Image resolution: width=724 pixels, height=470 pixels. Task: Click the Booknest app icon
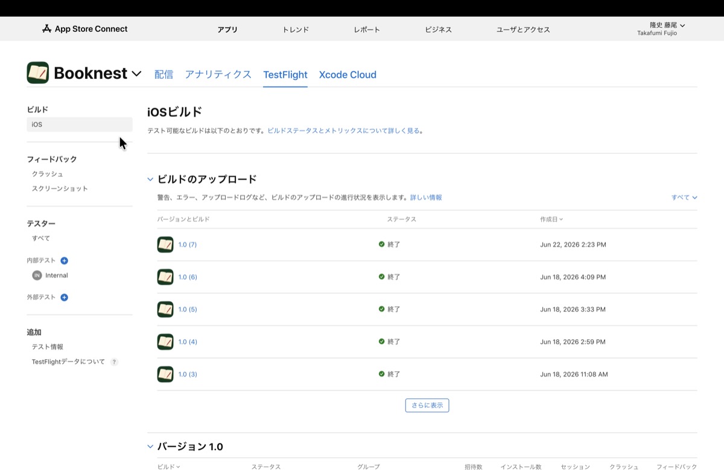pos(38,73)
